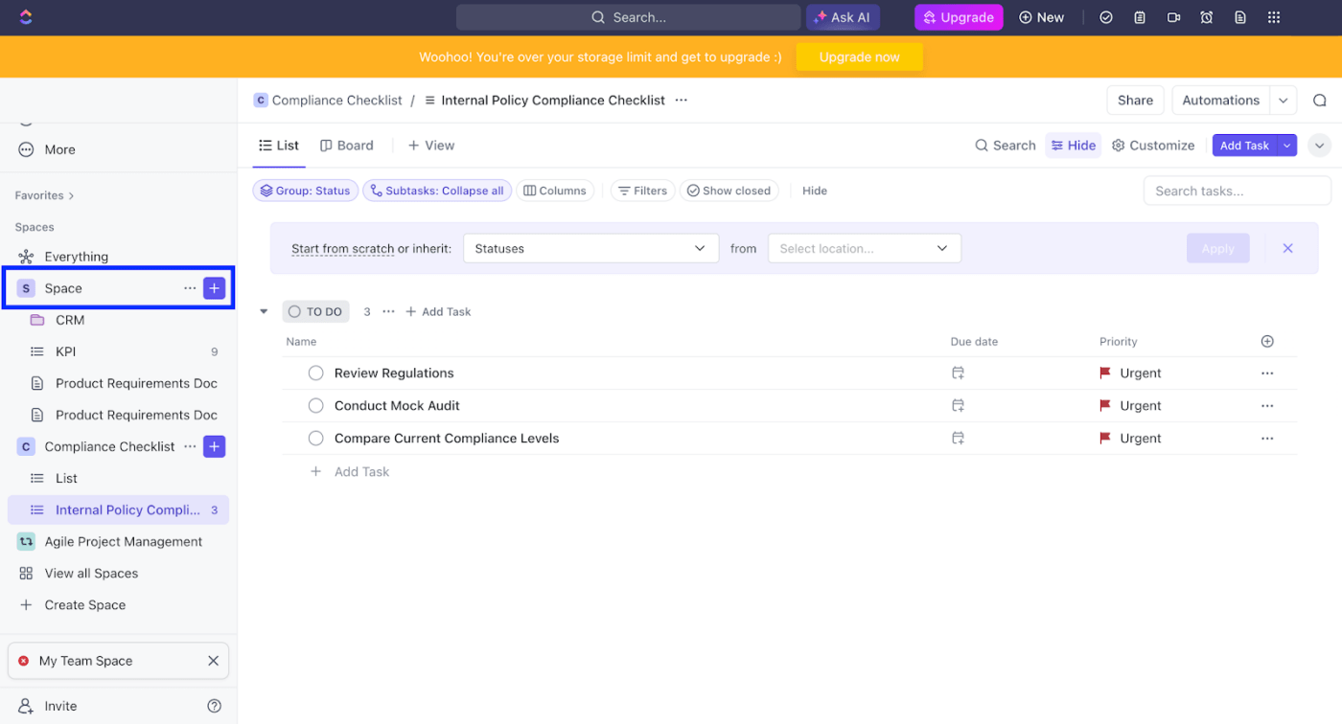Open the docs icon in top bar

click(x=1240, y=17)
